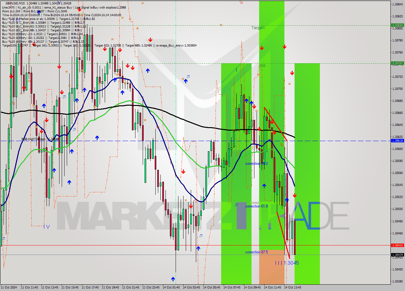This screenshot has height=291, width=405.
Task: Click the red 1.30445 price tag
Action: (397, 245)
